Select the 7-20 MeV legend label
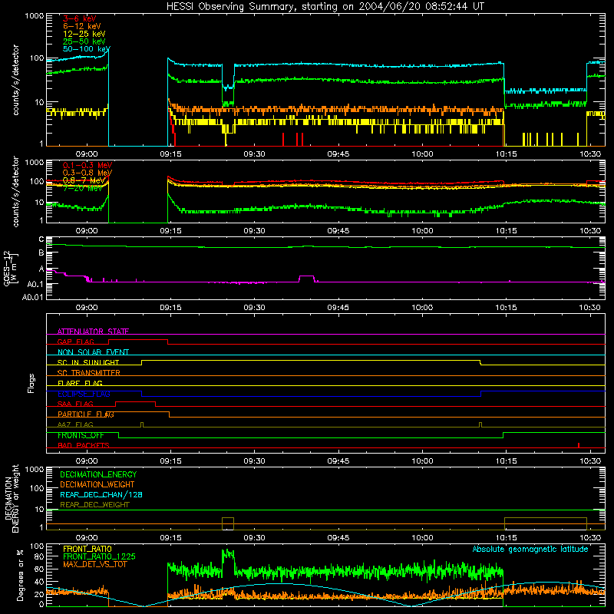Viewport: 614px width, 614px height. point(82,188)
